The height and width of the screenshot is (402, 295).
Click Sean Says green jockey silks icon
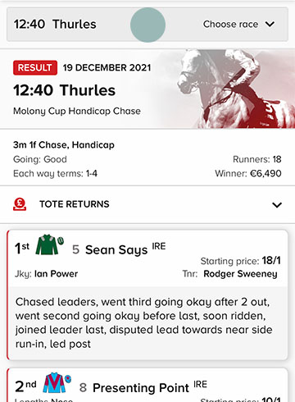coord(48,244)
